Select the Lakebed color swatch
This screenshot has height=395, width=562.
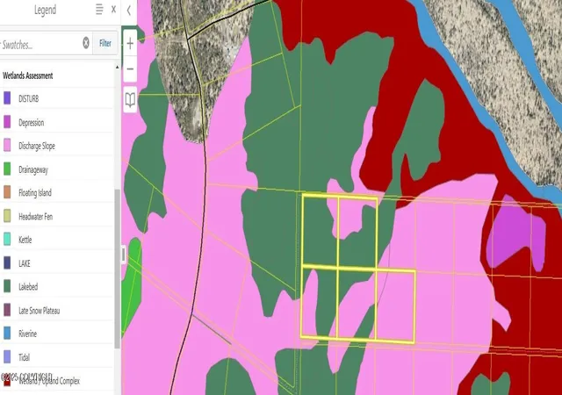coord(7,286)
